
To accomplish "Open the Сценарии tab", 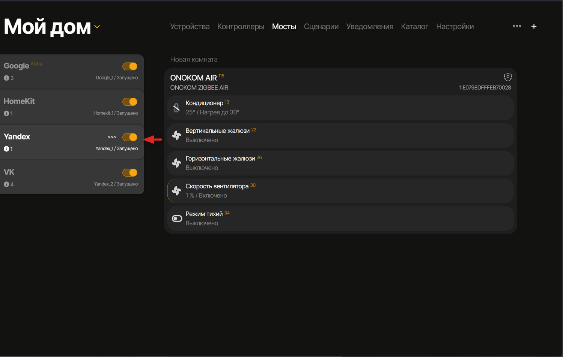I will pyautogui.click(x=321, y=27).
